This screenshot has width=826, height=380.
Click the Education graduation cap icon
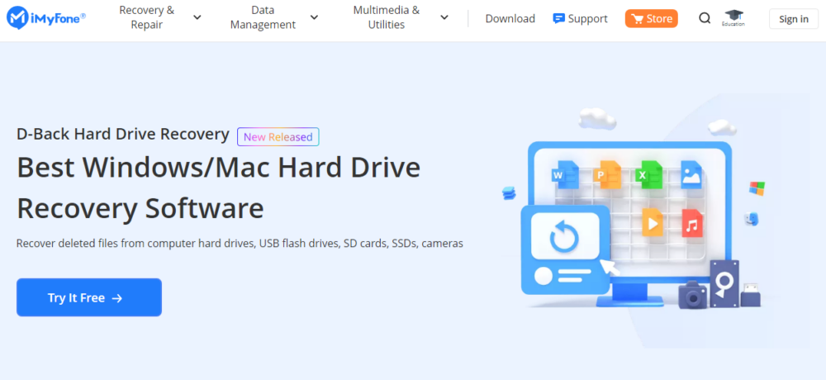pyautogui.click(x=733, y=17)
